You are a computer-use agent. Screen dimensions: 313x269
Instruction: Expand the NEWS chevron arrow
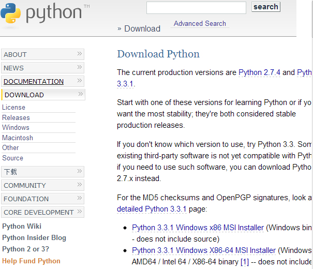80,67
